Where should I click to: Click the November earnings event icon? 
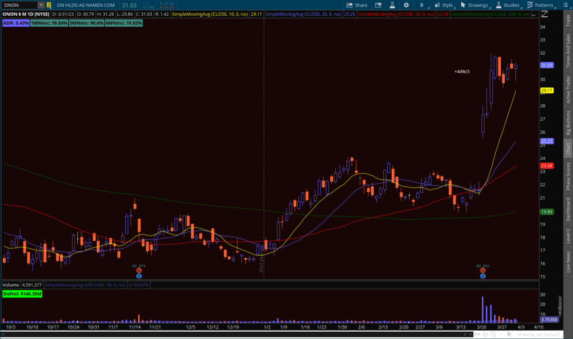coord(139,270)
